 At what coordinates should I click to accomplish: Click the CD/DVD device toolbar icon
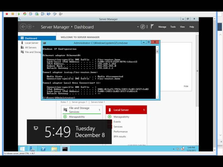(x=55, y=14)
